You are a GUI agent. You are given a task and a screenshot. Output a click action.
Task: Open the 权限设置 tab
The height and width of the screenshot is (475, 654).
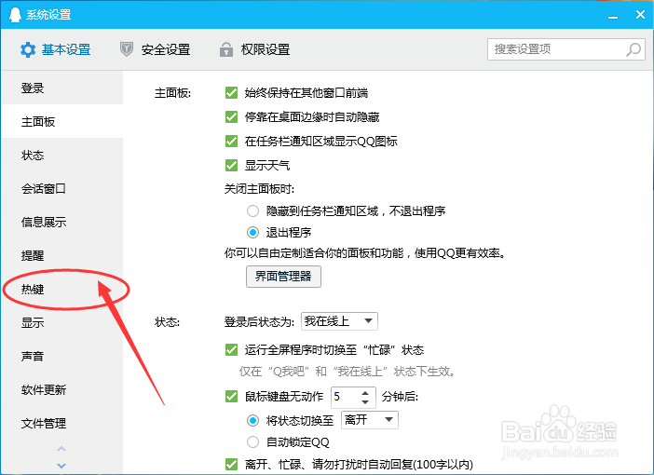point(255,49)
